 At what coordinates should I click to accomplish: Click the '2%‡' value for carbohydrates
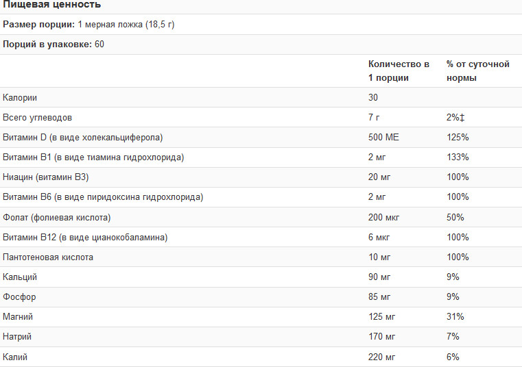tap(455, 118)
